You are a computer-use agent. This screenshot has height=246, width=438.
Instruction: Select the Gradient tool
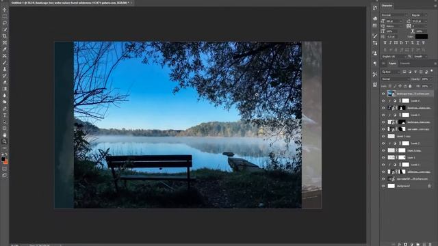pyautogui.click(x=5, y=89)
